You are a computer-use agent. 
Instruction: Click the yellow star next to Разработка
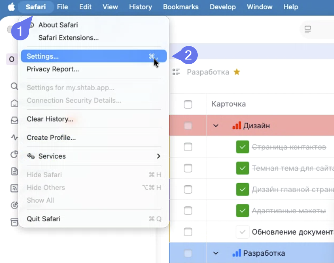(237, 72)
